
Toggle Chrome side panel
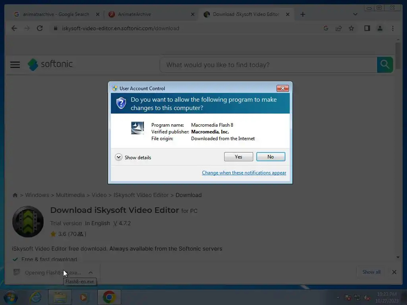click(367, 28)
